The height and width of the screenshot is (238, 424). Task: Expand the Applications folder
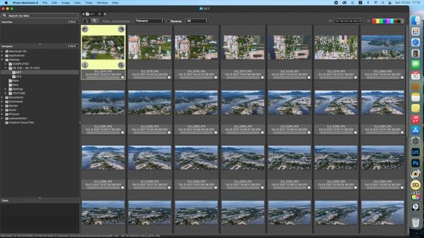click(x=2, y=56)
